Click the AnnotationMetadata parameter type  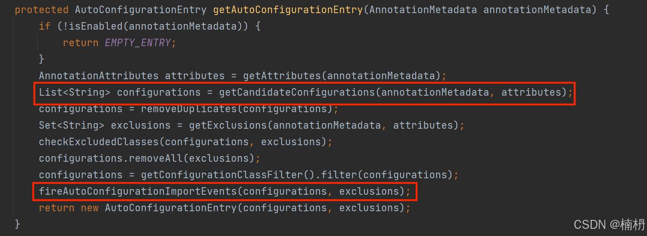pyautogui.click(x=423, y=10)
